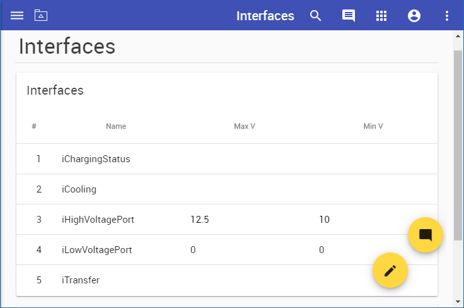Open the comments icon in the toolbar
This screenshot has width=464, height=308.
[x=349, y=16]
